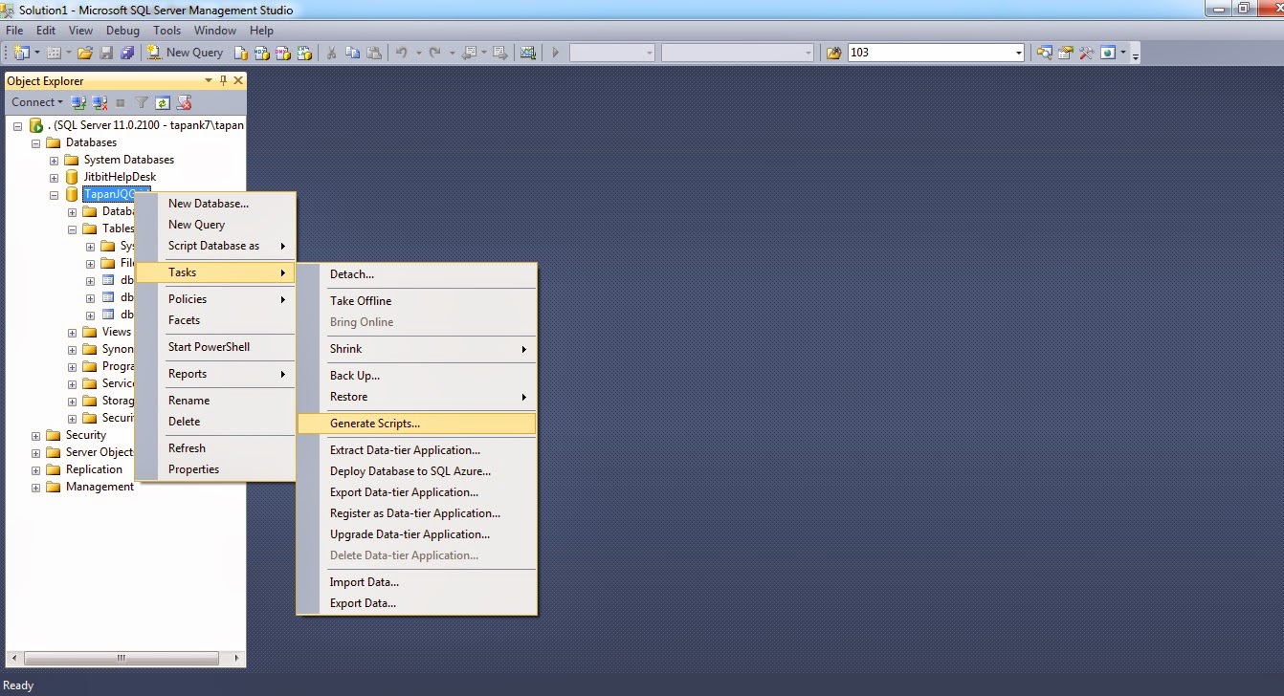
Task: Open the Window menu
Action: coord(214,31)
